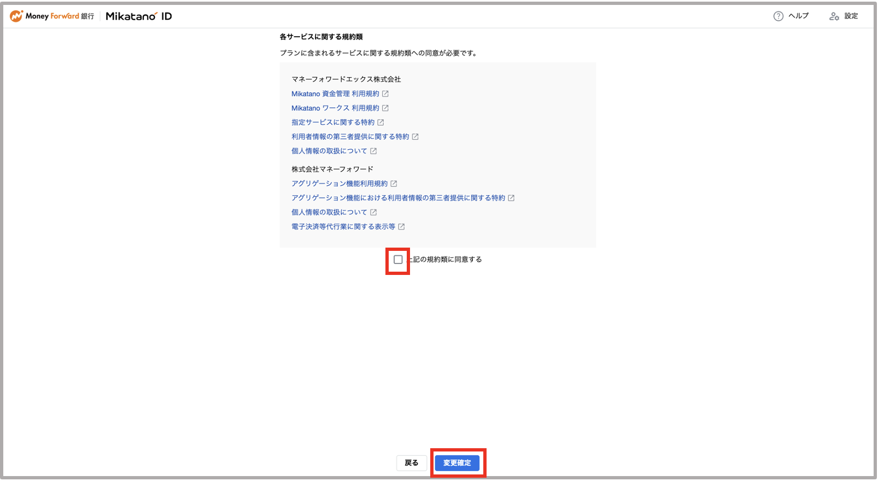
Task: Open Mikatano ワークス 利用規約 link
Action: [x=335, y=108]
